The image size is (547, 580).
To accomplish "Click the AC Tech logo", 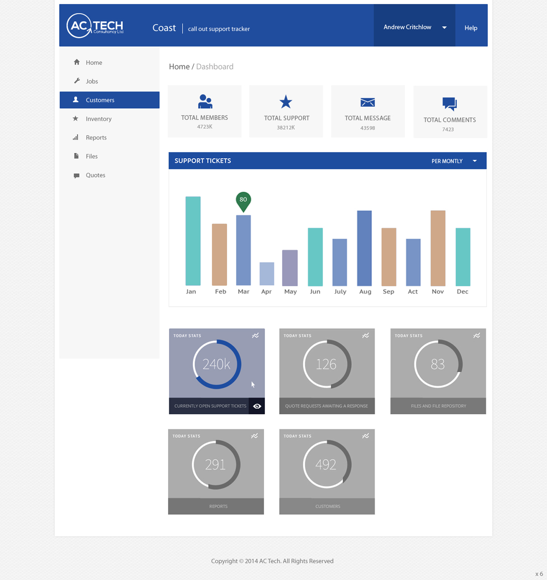I will [x=95, y=26].
